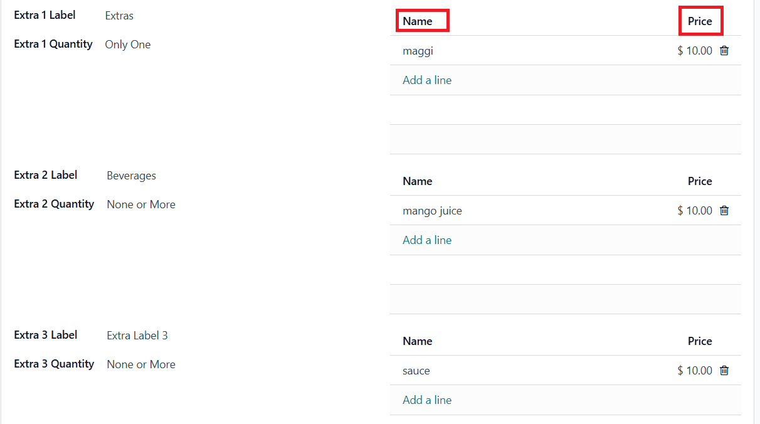This screenshot has height=424, width=760.
Task: Click the 'Extra 2 Label' field caption
Action: pos(46,175)
